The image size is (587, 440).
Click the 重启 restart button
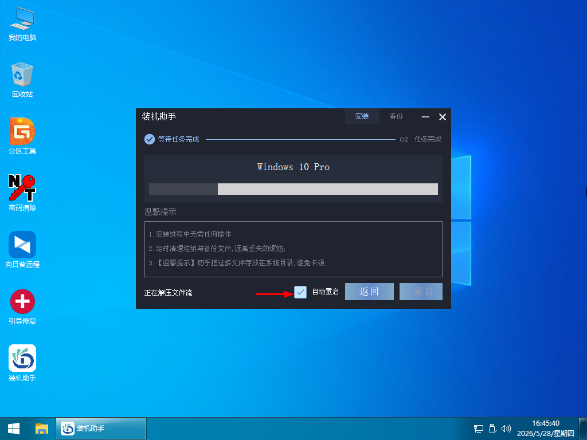(421, 292)
